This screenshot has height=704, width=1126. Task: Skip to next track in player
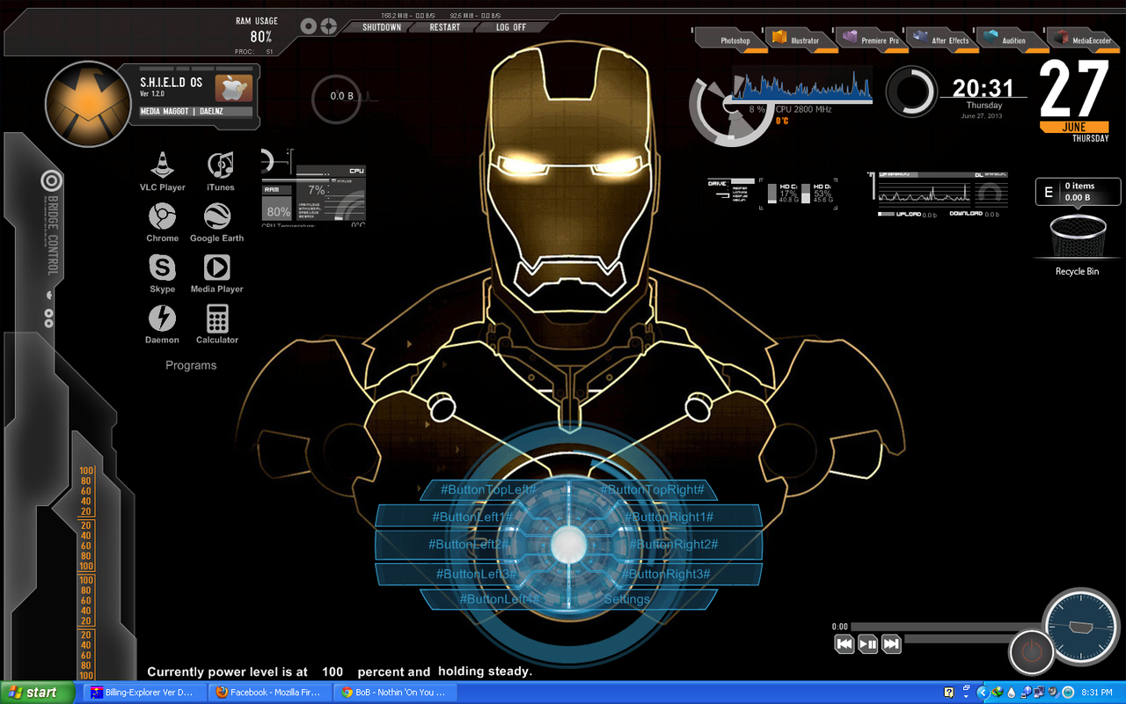point(891,644)
